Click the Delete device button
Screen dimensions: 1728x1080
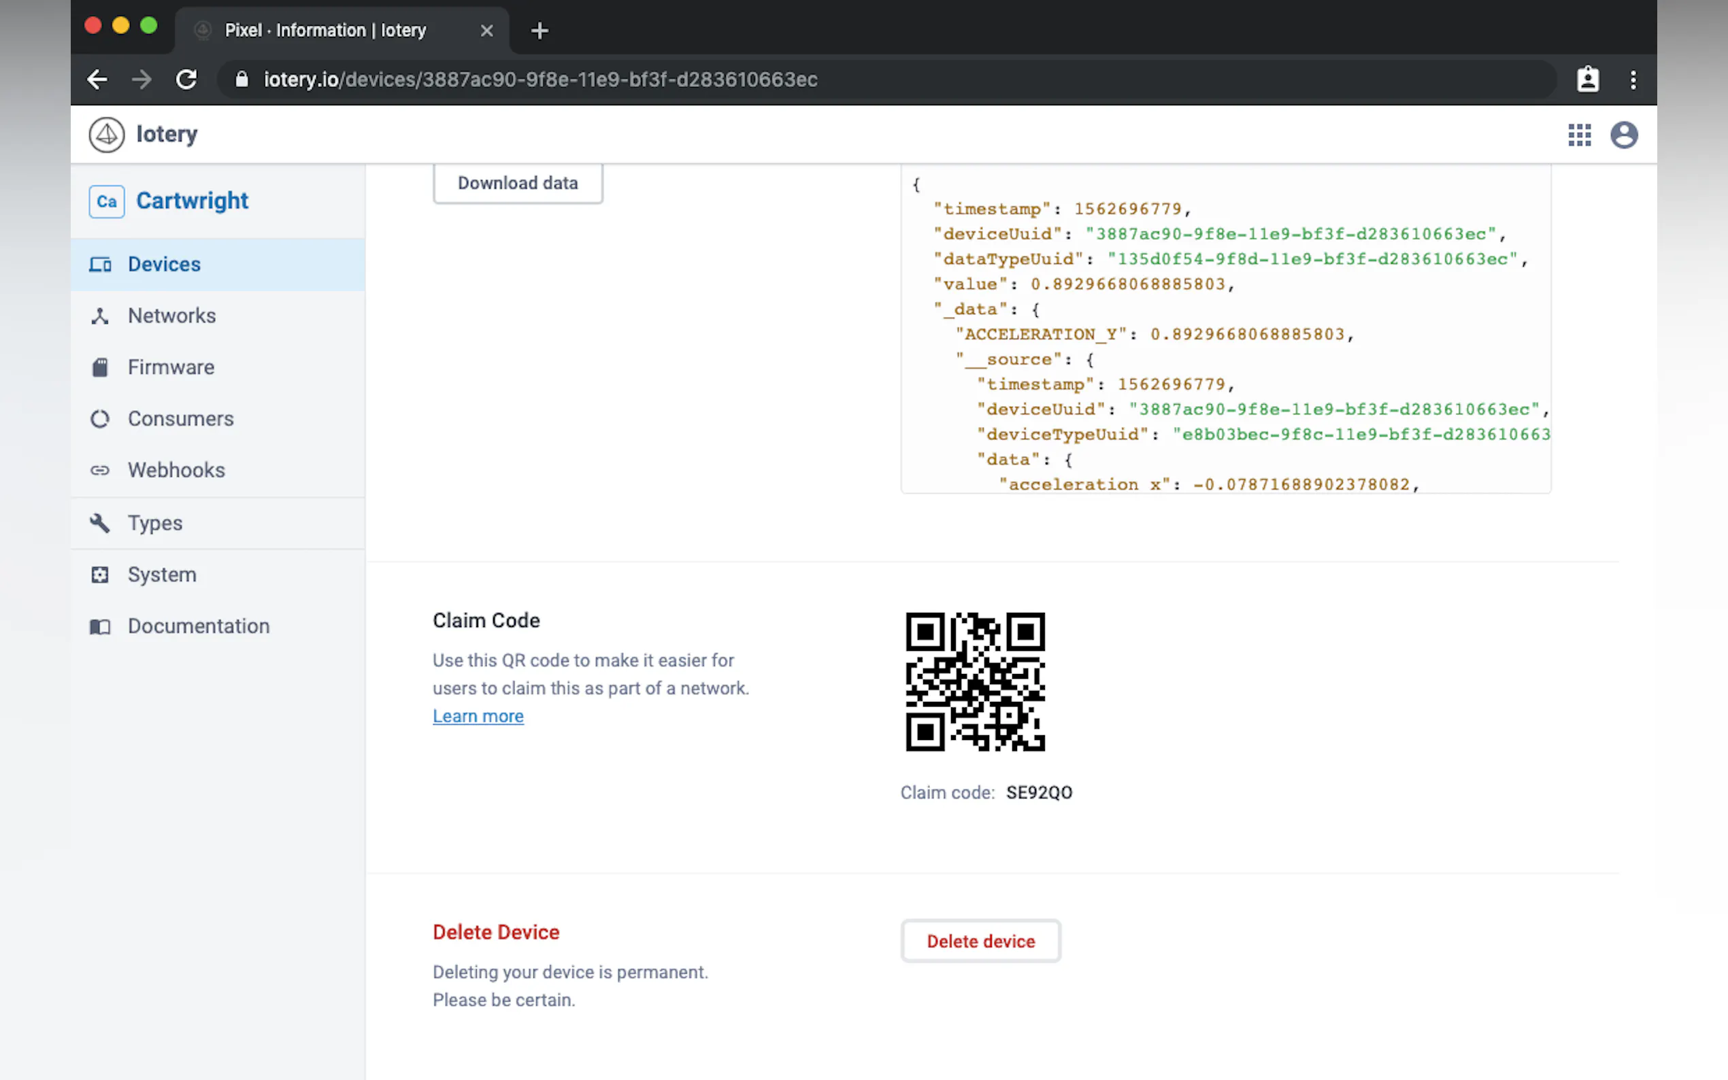click(x=981, y=941)
